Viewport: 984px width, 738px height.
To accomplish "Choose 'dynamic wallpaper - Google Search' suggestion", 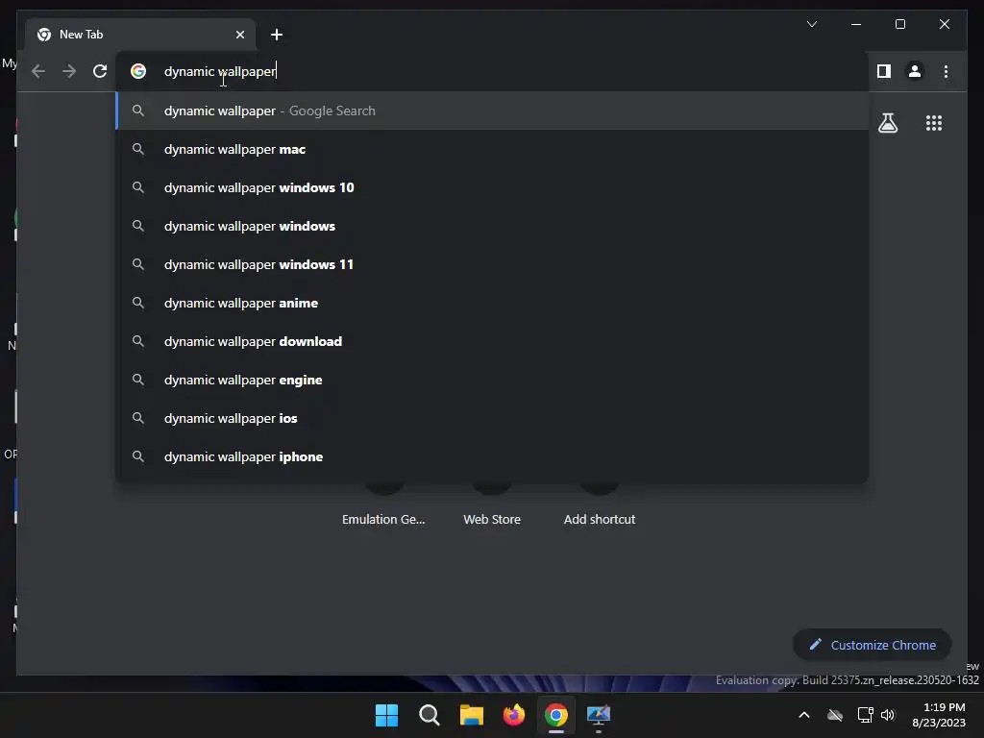I will click(492, 111).
